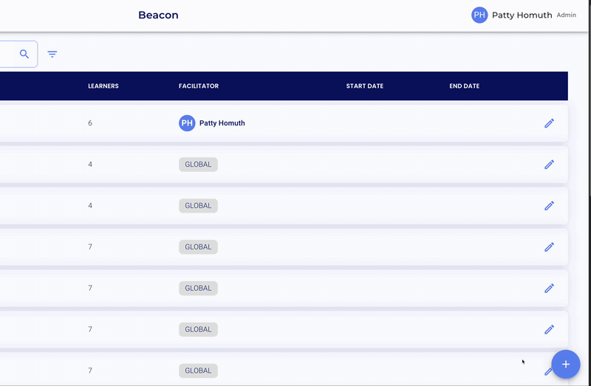Viewport: 591px width, 386px height.
Task: Open the filter list icon
Action: pyautogui.click(x=52, y=54)
